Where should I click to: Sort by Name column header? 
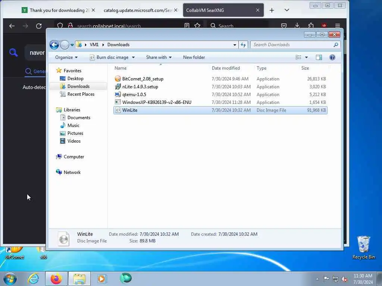[161, 69]
